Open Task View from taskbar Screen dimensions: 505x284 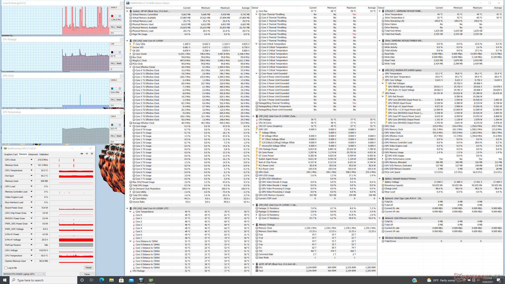click(92, 280)
